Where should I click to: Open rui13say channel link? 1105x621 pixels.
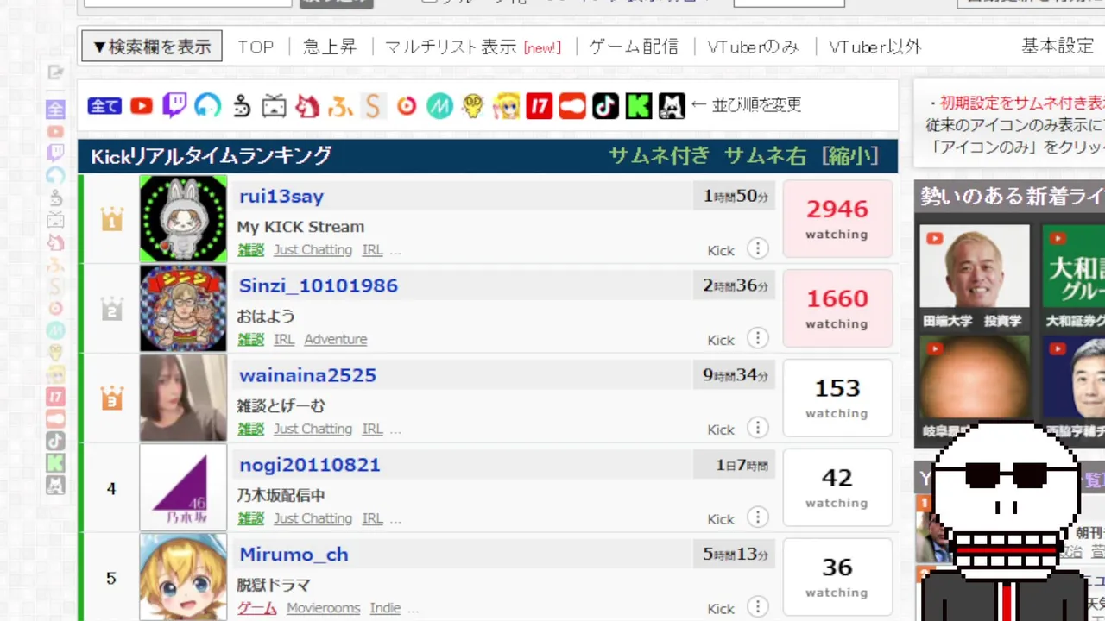pyautogui.click(x=281, y=196)
